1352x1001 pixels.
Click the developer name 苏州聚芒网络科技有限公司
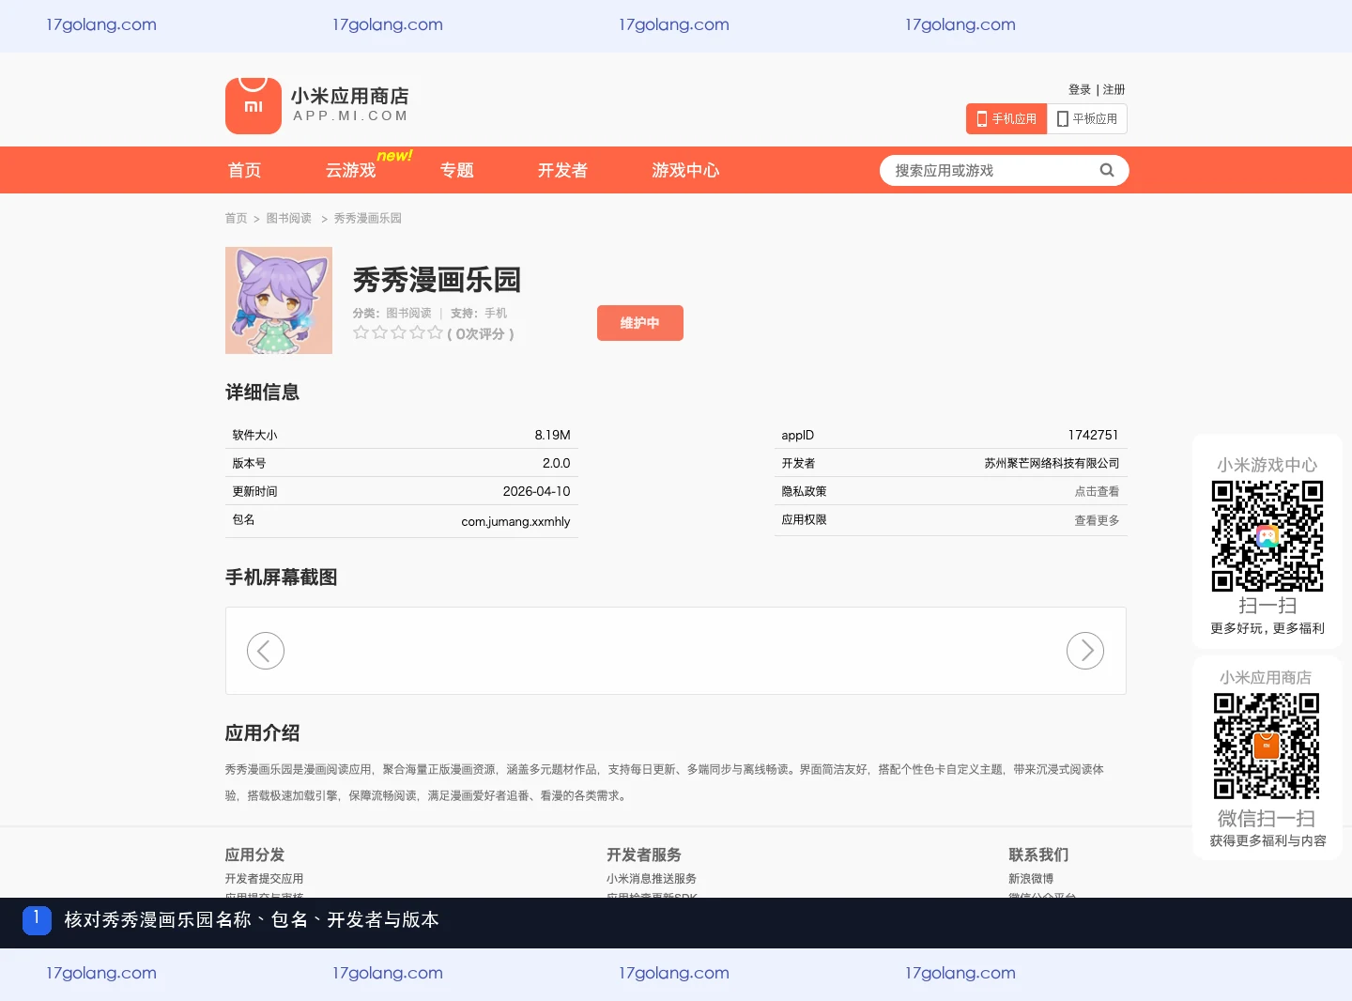tap(1052, 463)
